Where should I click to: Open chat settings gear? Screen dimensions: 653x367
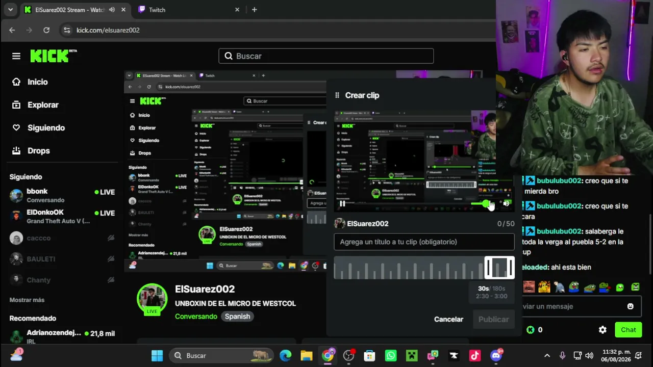coord(602,330)
